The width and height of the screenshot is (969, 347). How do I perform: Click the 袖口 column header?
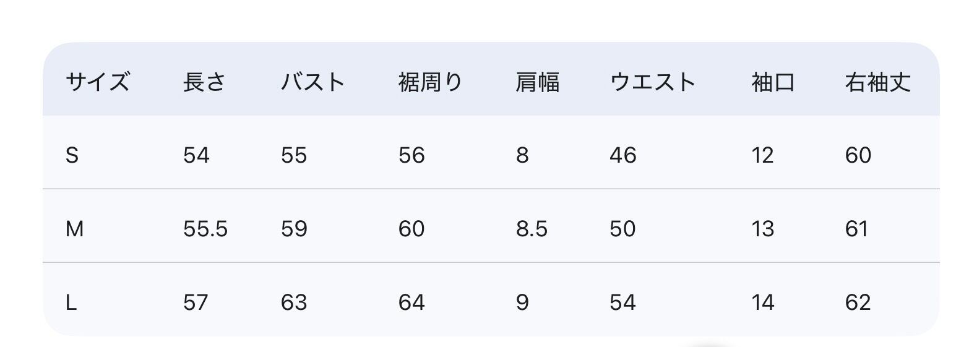tap(773, 82)
